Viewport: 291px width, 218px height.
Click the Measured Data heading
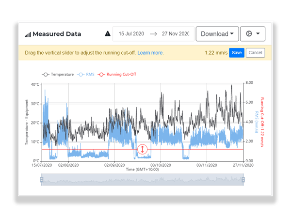57,34
